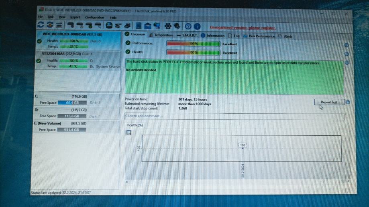Click the Unregistered version, please register link
Viewport: 369px width, 207px height.
coord(243,28)
